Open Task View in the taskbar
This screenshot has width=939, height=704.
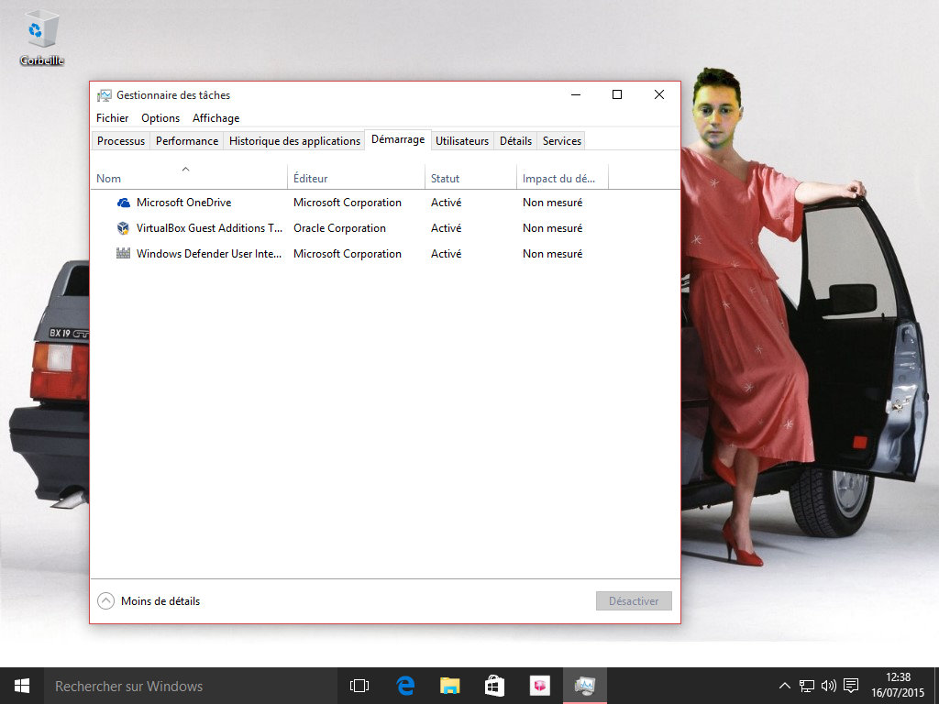359,686
